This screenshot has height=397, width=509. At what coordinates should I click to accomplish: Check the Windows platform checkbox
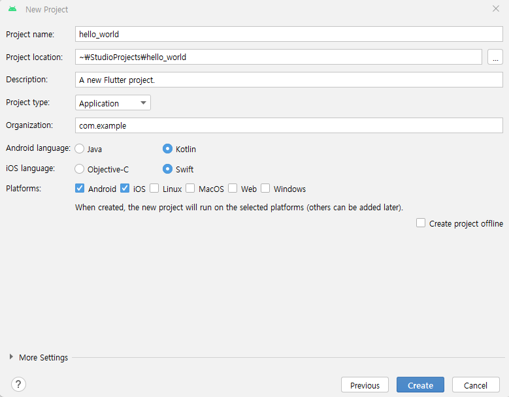(x=265, y=188)
